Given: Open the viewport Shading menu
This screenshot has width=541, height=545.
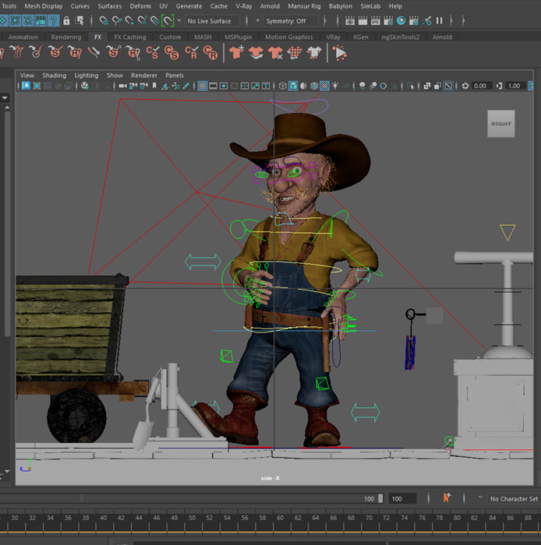Looking at the screenshot, I should pyautogui.click(x=55, y=76).
